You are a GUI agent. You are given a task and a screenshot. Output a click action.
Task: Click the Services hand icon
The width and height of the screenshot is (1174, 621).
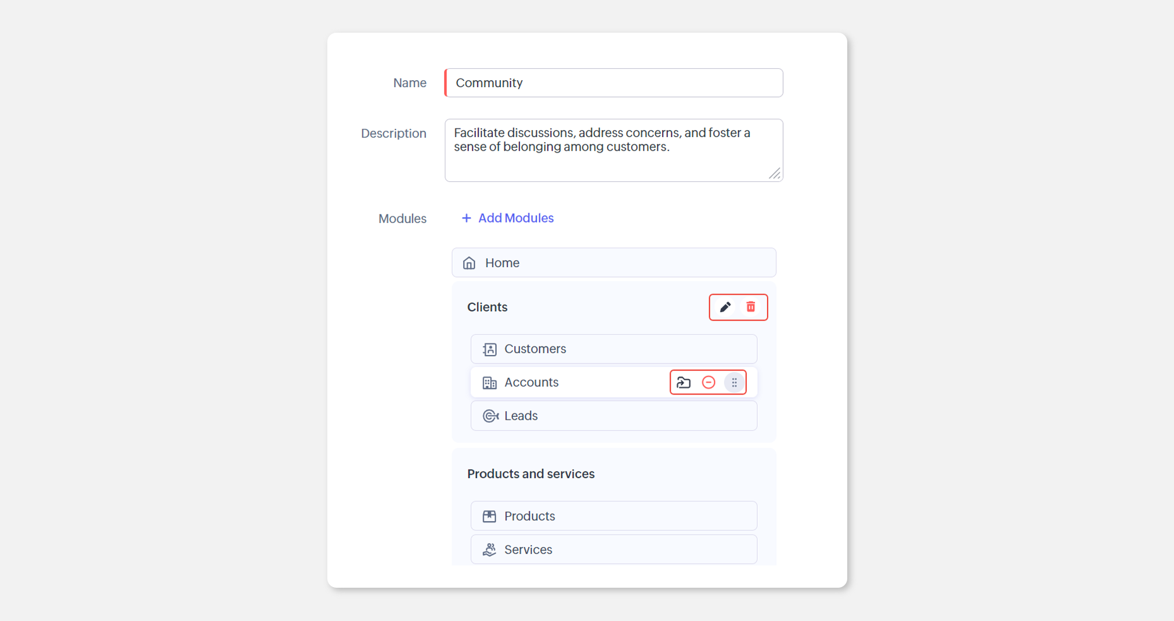489,550
